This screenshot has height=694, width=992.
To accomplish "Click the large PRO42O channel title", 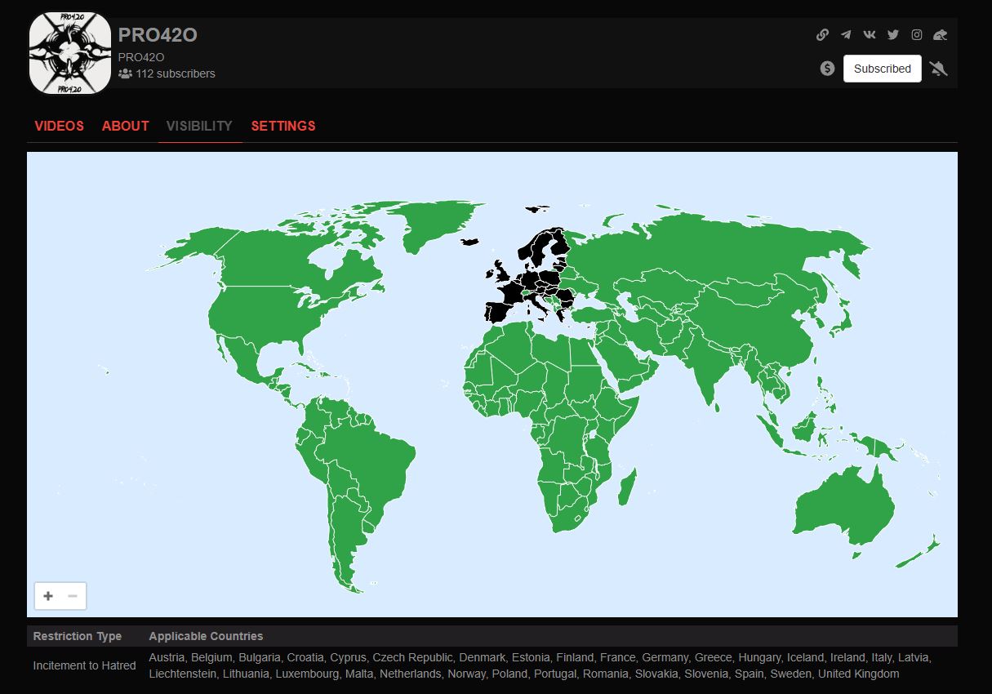I will (158, 35).
